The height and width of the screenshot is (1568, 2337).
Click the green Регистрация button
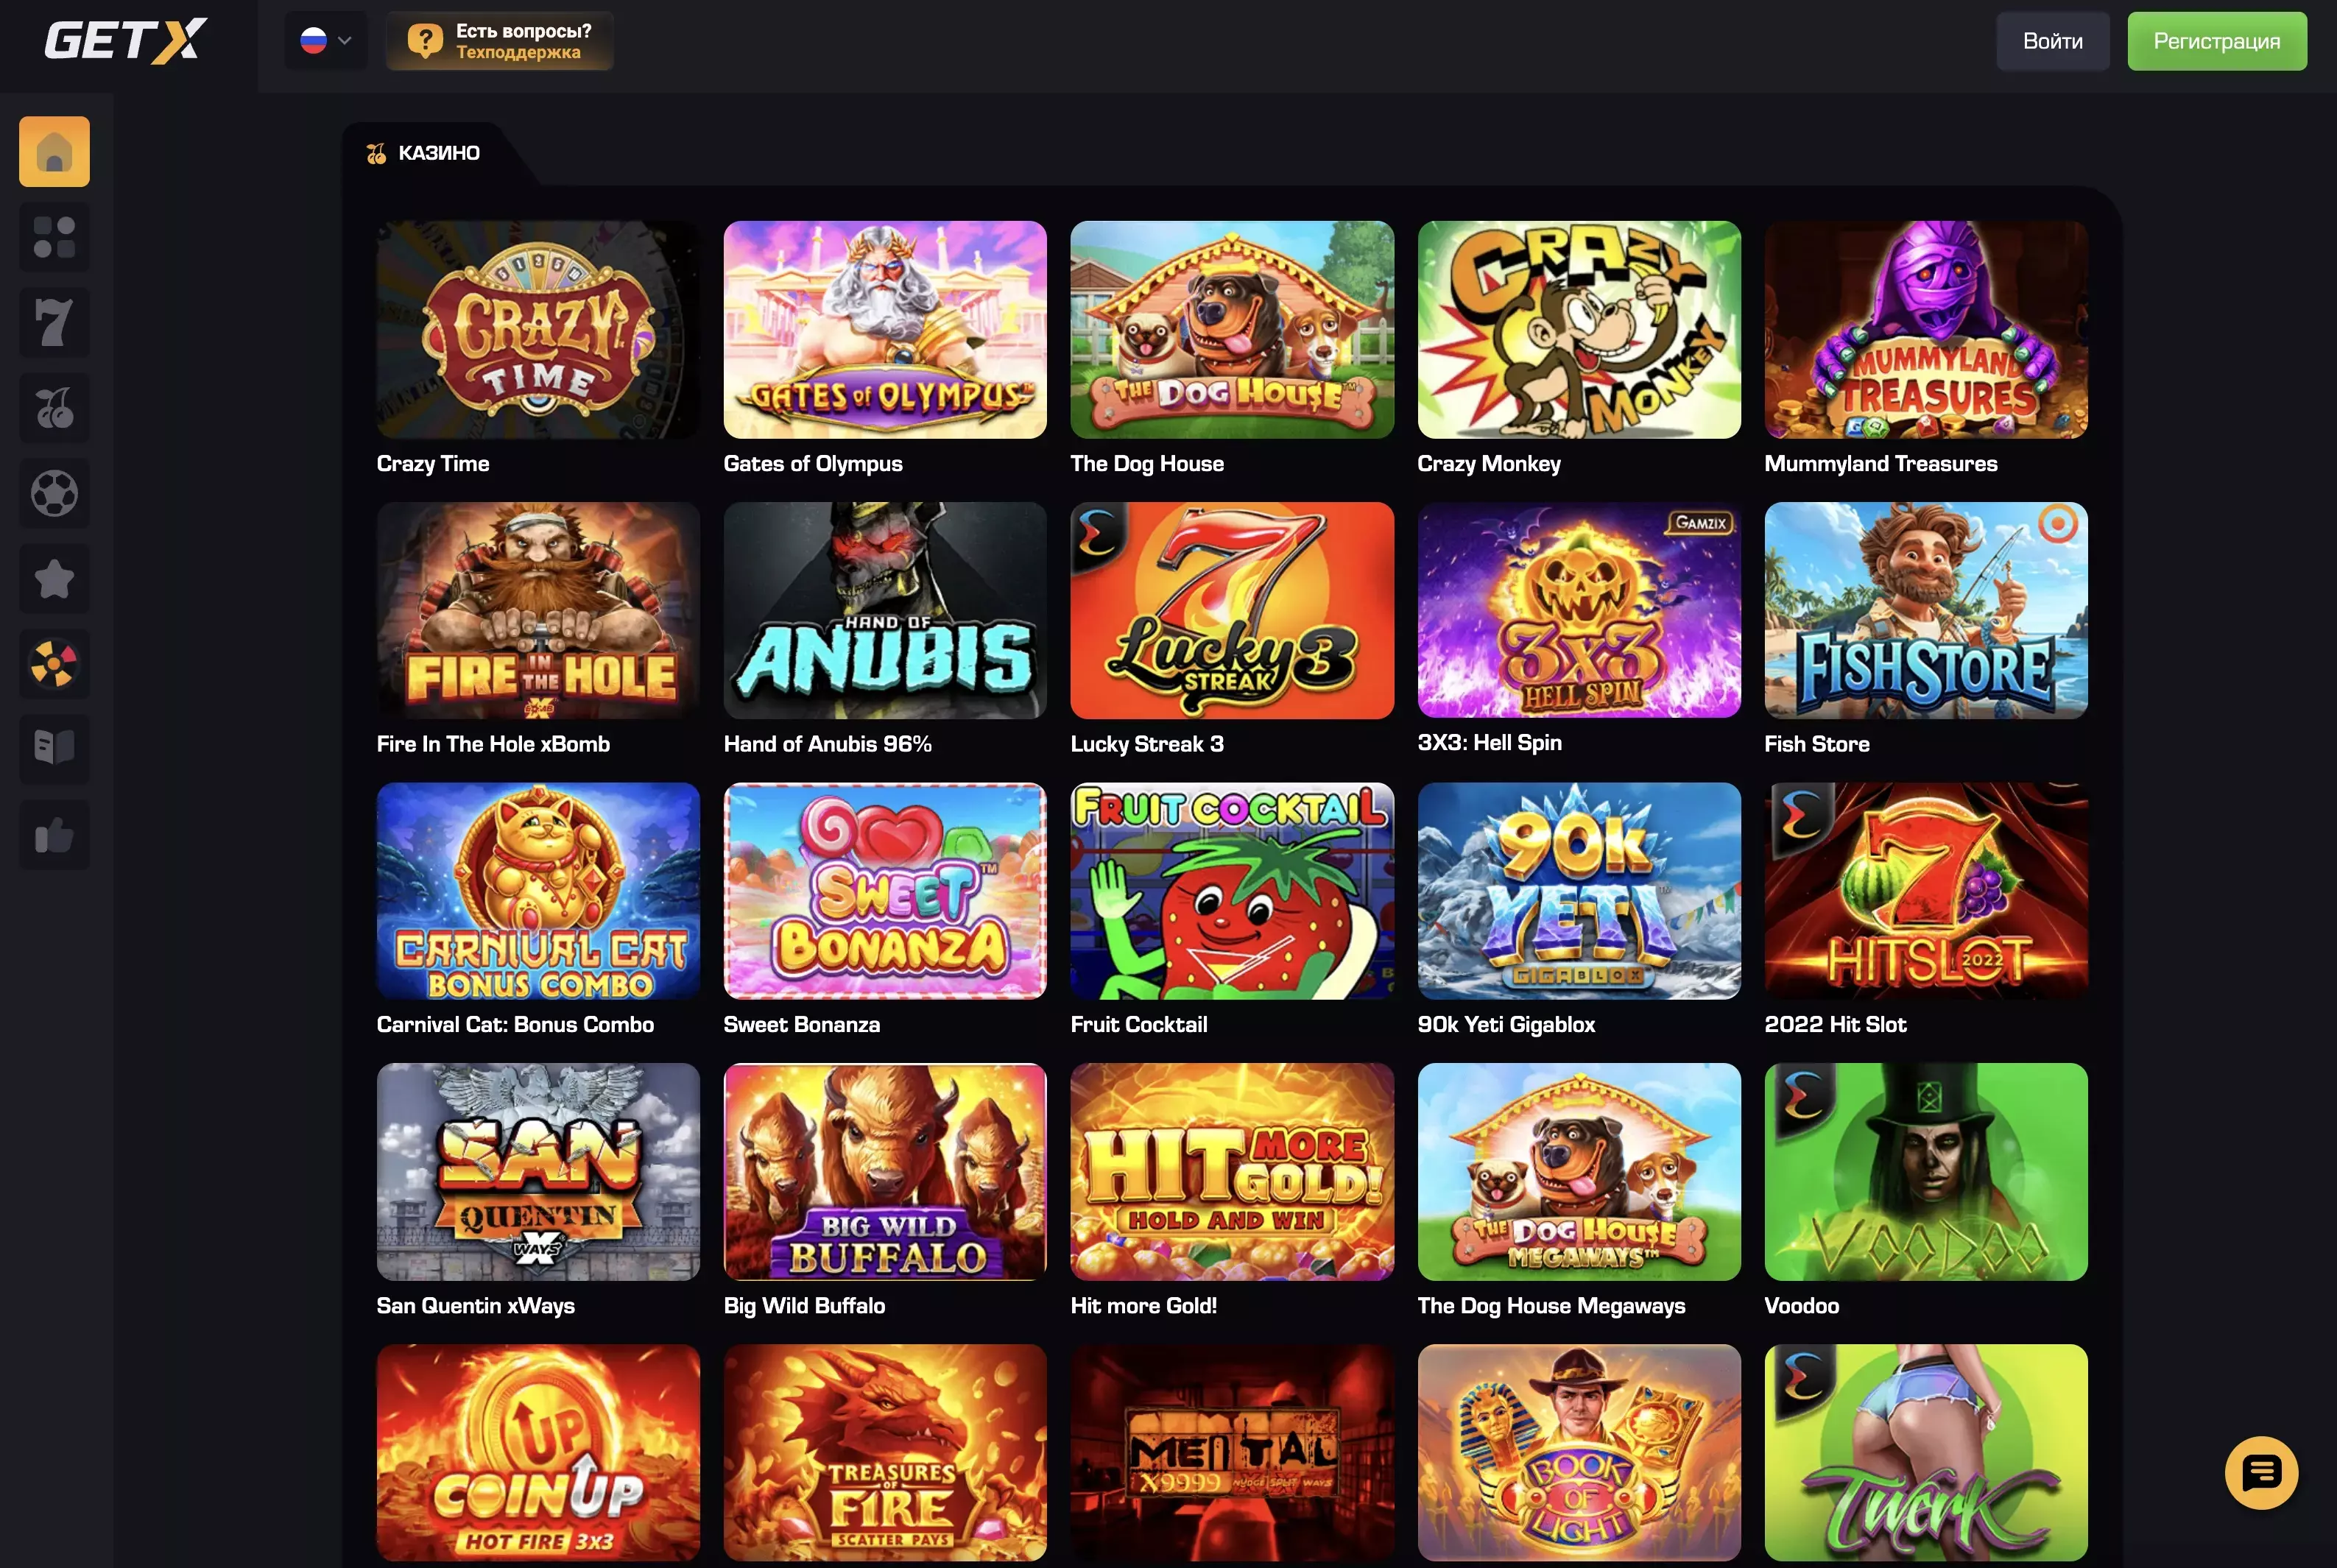tap(2216, 41)
